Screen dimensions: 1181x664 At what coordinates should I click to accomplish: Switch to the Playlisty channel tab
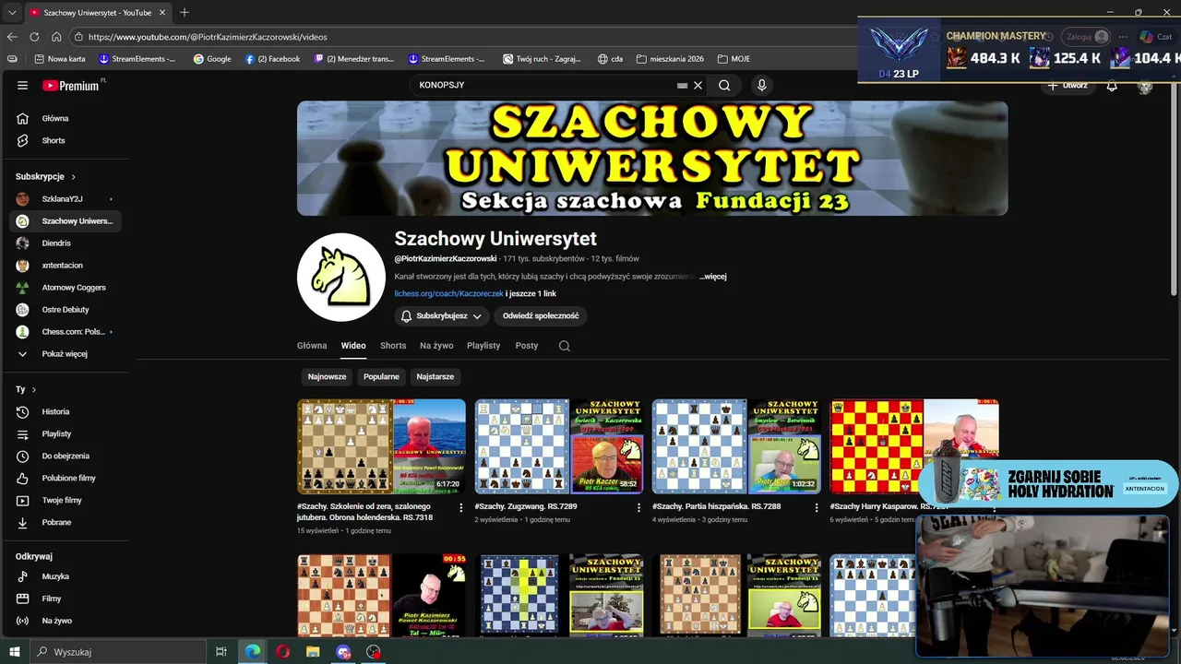(483, 346)
